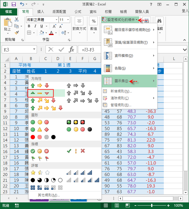Switch to Normal view in status bar

point(106,205)
